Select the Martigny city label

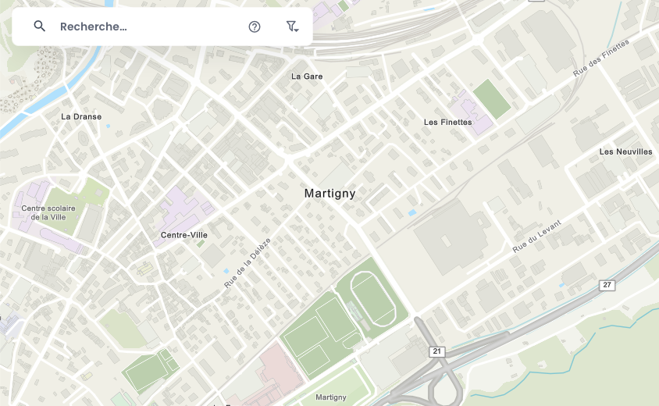tap(330, 194)
